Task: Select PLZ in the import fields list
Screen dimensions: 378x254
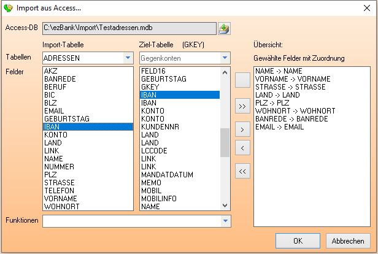Action: pos(88,174)
